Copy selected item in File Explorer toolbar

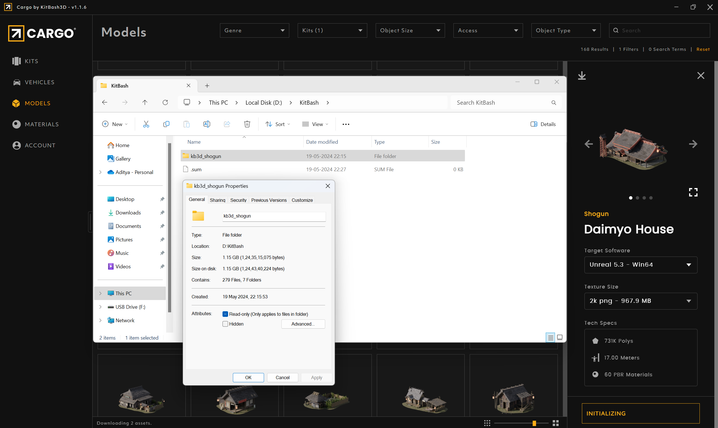click(x=166, y=124)
